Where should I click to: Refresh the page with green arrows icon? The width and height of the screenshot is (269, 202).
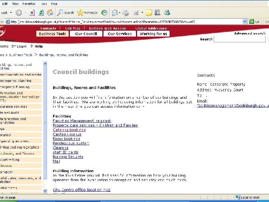(41, 13)
